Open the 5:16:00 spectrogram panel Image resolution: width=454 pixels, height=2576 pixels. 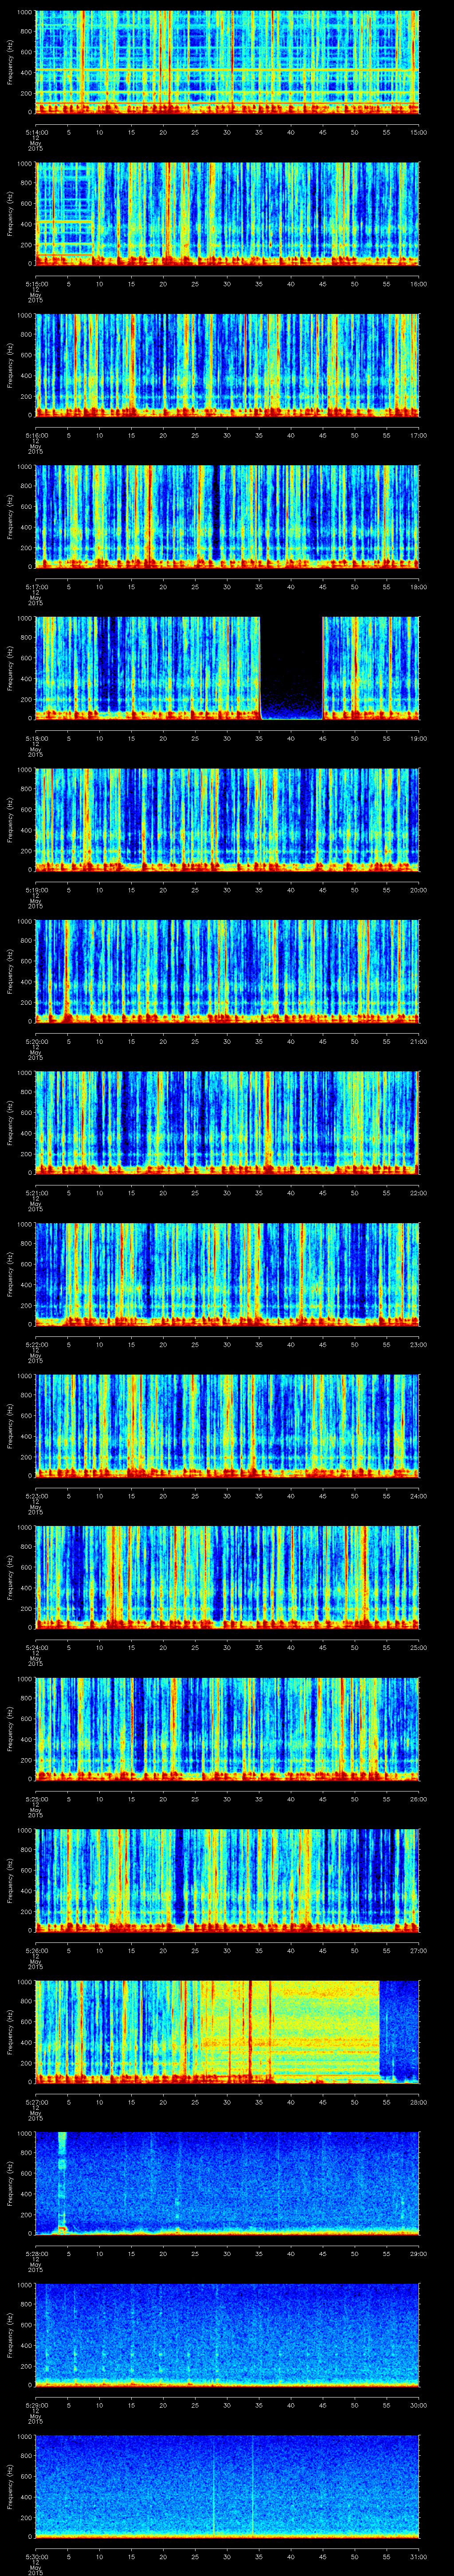[x=227, y=365]
